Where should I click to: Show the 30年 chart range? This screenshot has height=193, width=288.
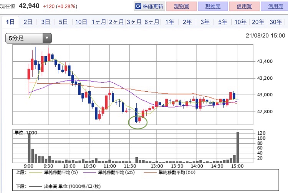tap(276, 22)
